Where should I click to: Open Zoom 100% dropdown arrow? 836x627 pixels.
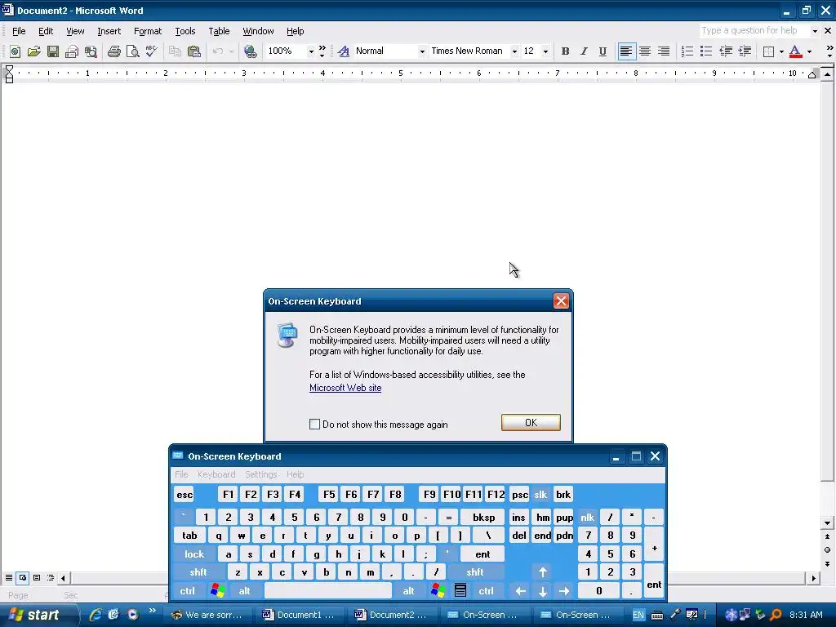coord(311,51)
